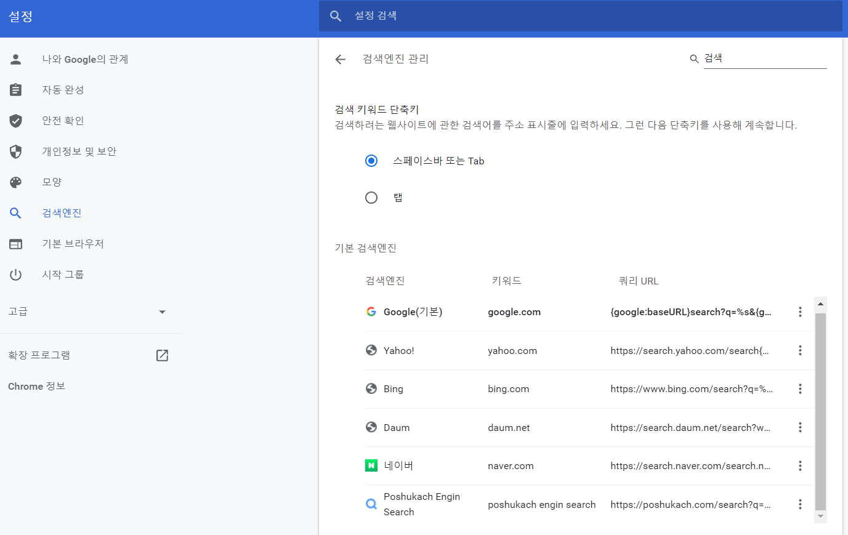Click the google.com keyword cell
This screenshot has height=535, width=848.
514,312
